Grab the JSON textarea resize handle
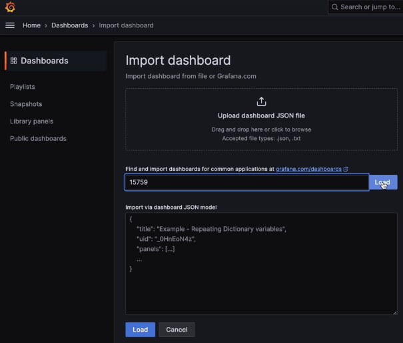 [394, 311]
